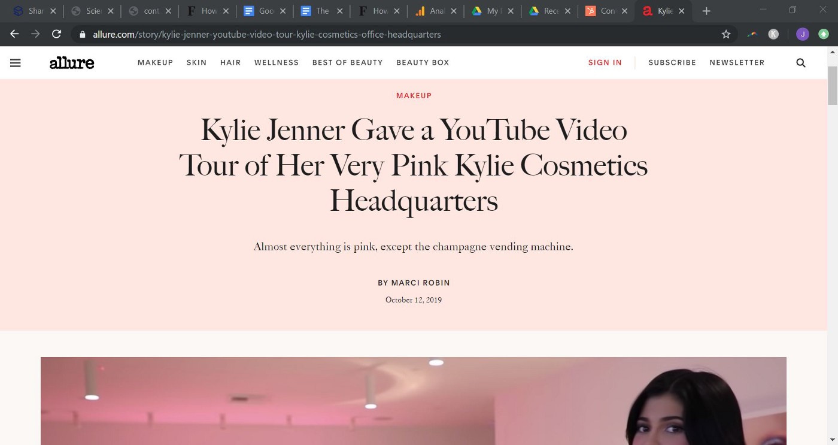Image resolution: width=838 pixels, height=445 pixels.
Task: Click the red MAKEUP category label
Action: [x=414, y=96]
